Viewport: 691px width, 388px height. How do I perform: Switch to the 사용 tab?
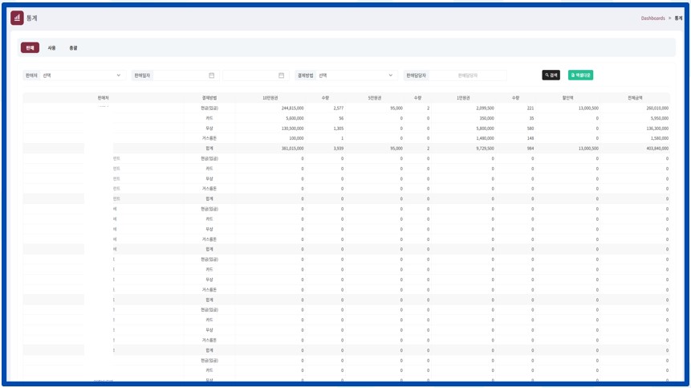pos(51,48)
